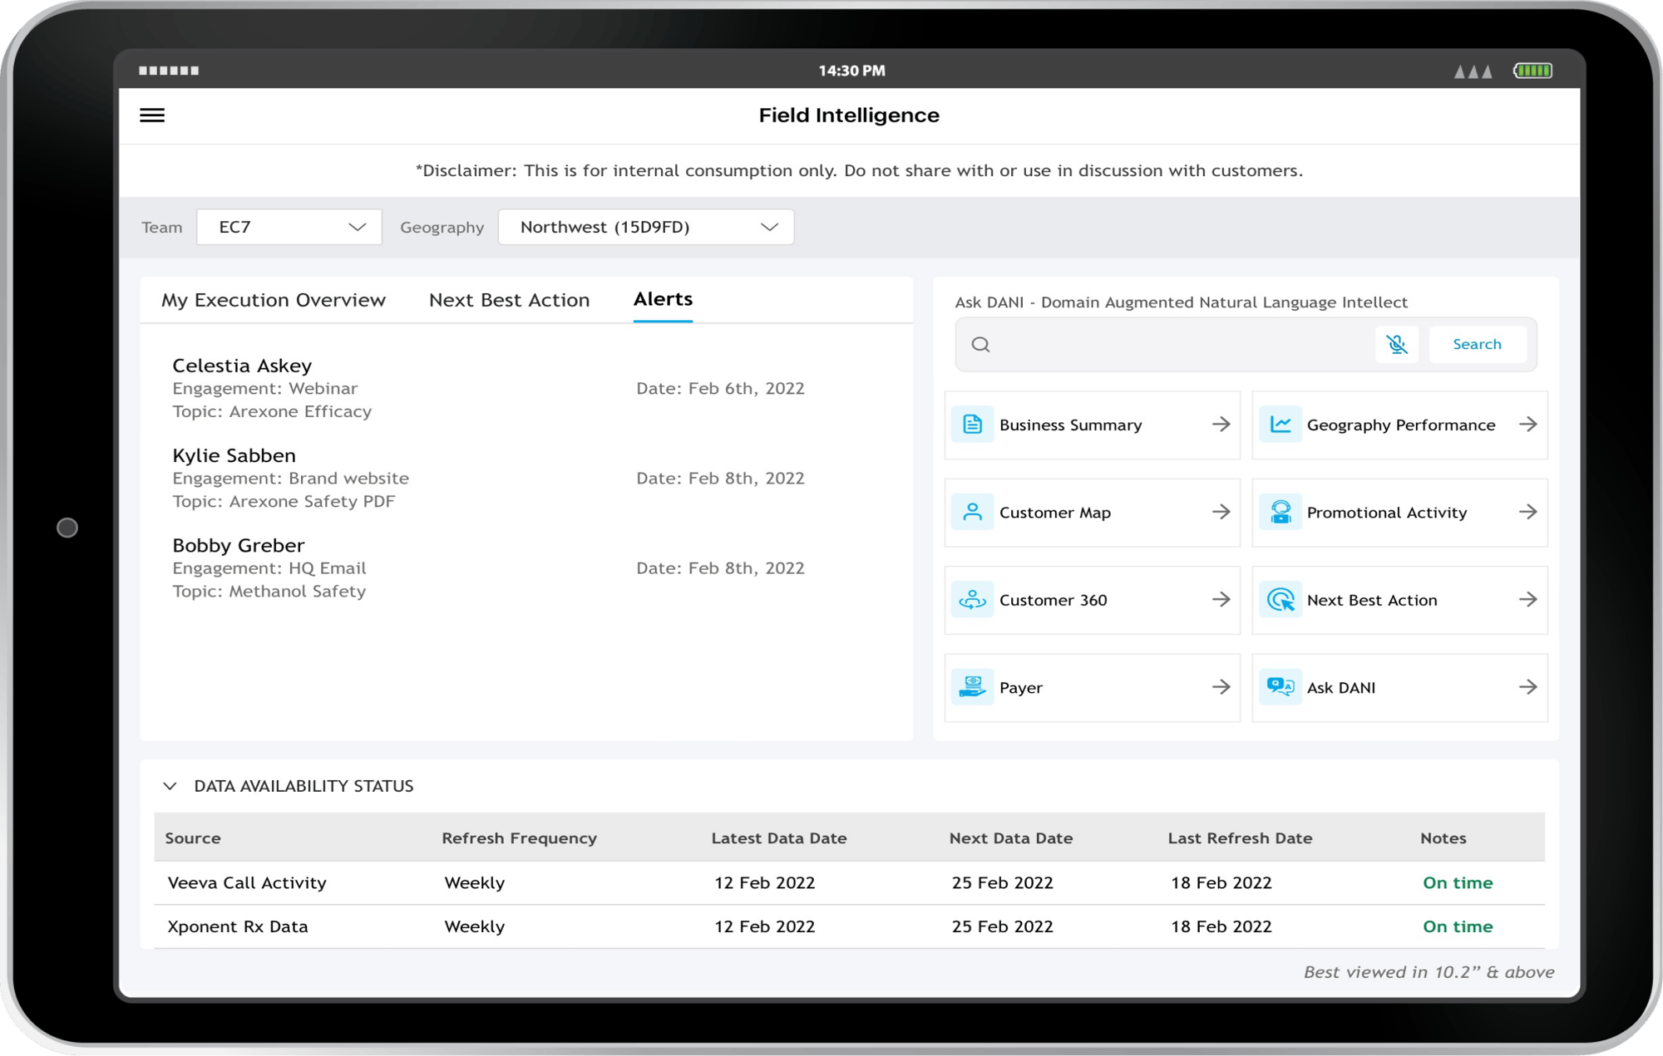Open the Geography Northwest dropdown
Image resolution: width=1663 pixels, height=1056 pixels.
point(646,227)
